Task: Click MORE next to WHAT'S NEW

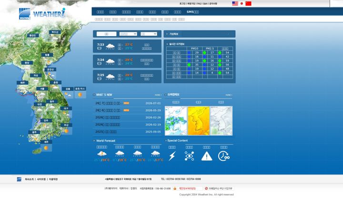Action: pos(158,95)
